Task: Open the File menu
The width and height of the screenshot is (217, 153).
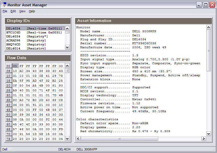Action: click(x=5, y=11)
